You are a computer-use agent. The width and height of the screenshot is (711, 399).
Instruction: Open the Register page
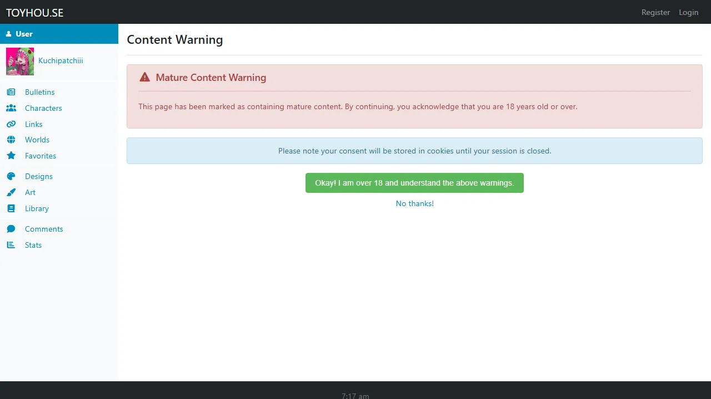coord(655,12)
